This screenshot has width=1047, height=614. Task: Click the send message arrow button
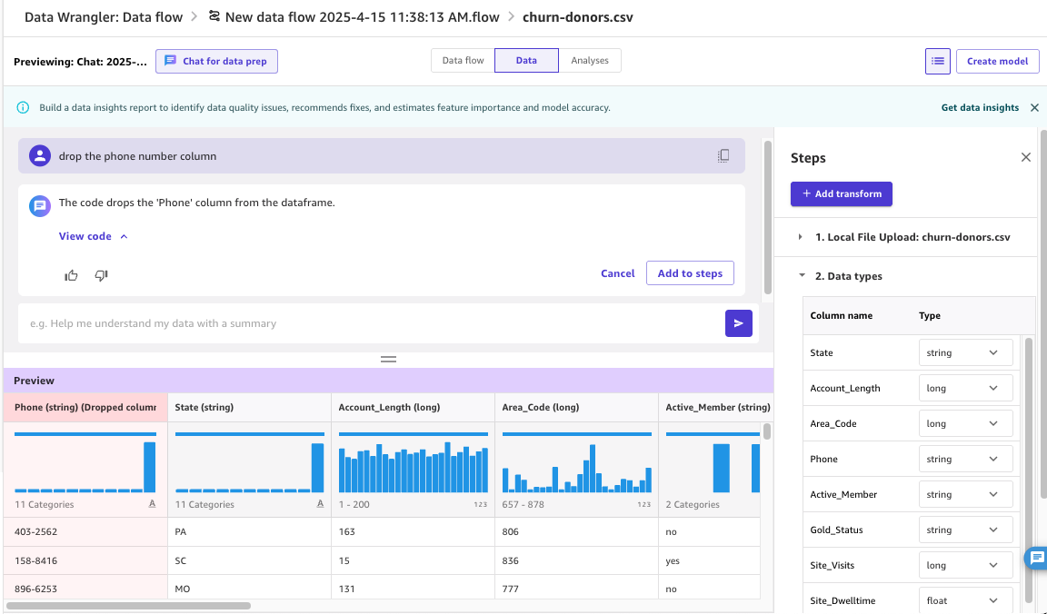(738, 323)
